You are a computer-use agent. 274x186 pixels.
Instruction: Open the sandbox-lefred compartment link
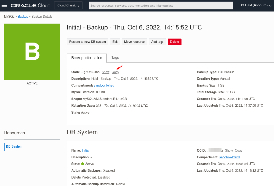pyautogui.click(x=104, y=86)
